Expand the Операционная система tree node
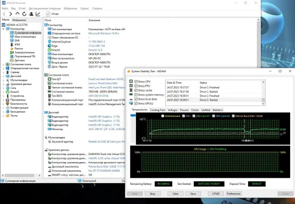 3,68
